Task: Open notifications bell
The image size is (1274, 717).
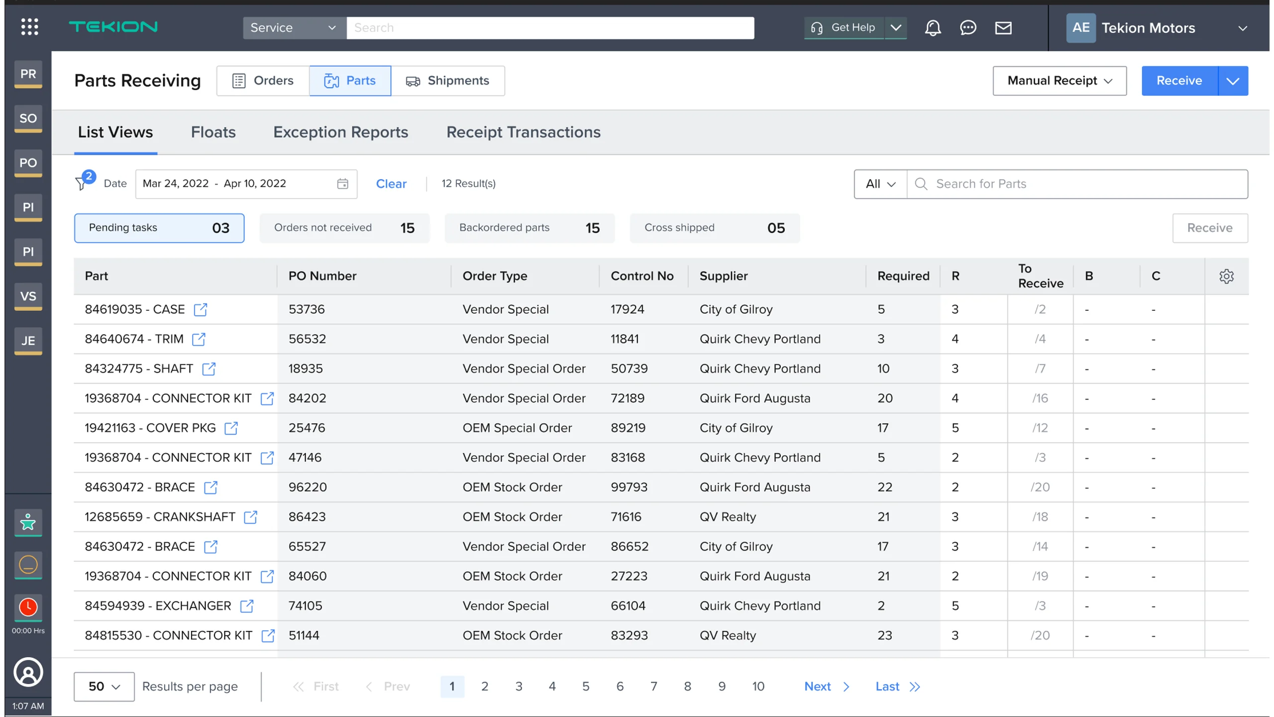Action: [x=933, y=28]
